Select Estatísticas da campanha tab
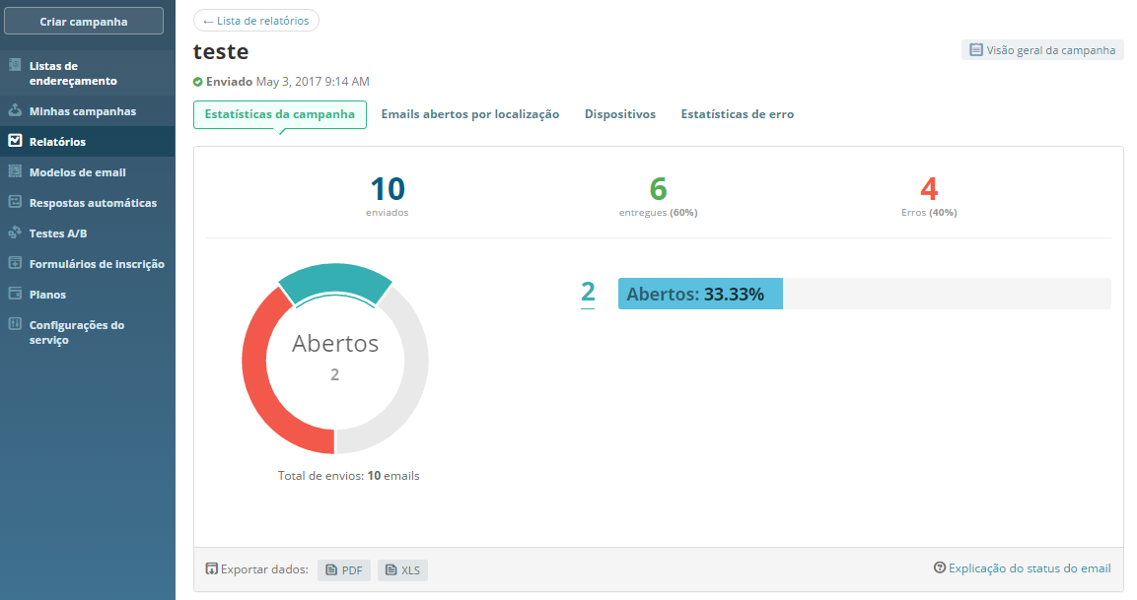The image size is (1137, 600). pyautogui.click(x=280, y=114)
